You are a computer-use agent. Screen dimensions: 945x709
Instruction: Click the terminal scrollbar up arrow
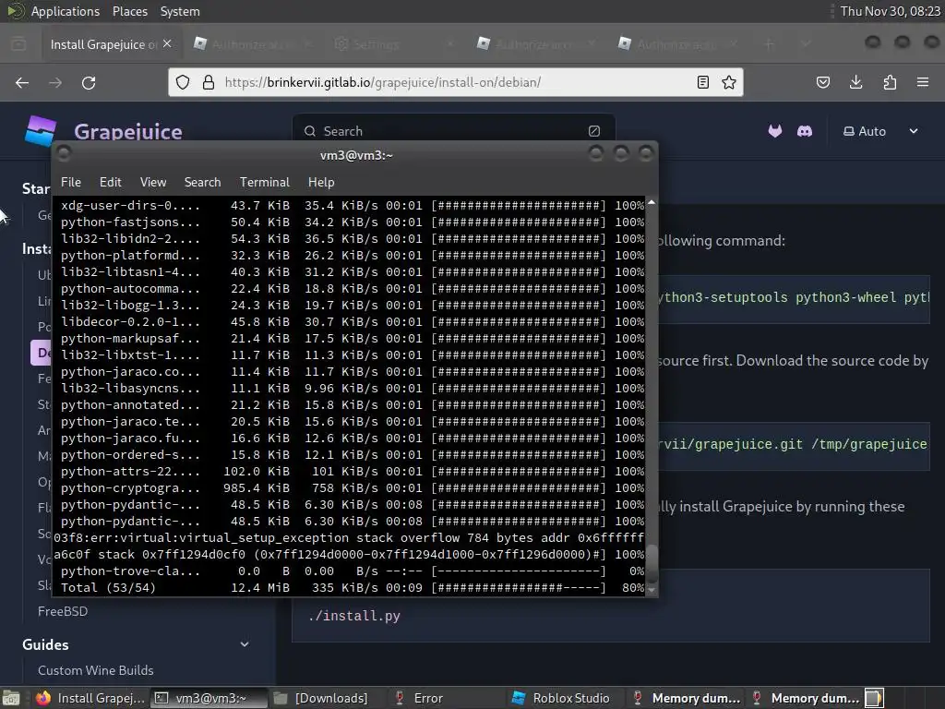tap(652, 202)
